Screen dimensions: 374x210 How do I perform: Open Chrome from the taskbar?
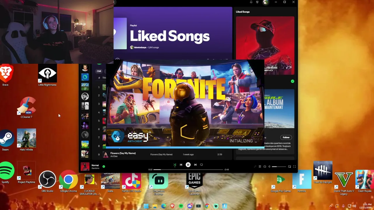pyautogui.click(x=207, y=206)
